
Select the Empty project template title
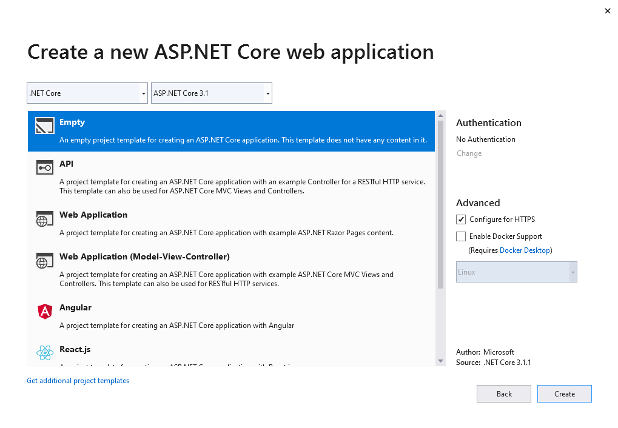[x=72, y=122]
